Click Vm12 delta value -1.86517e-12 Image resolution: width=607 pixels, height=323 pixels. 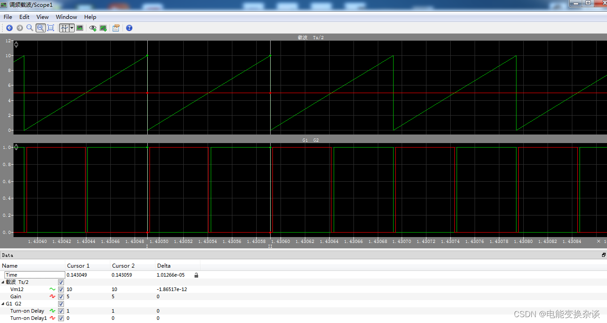172,289
